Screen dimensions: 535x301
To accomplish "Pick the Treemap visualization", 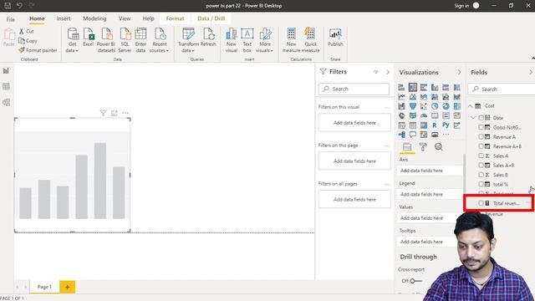I will point(457,106).
